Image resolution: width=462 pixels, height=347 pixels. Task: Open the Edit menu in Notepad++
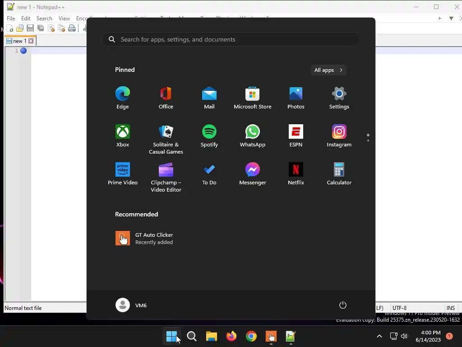[26, 18]
